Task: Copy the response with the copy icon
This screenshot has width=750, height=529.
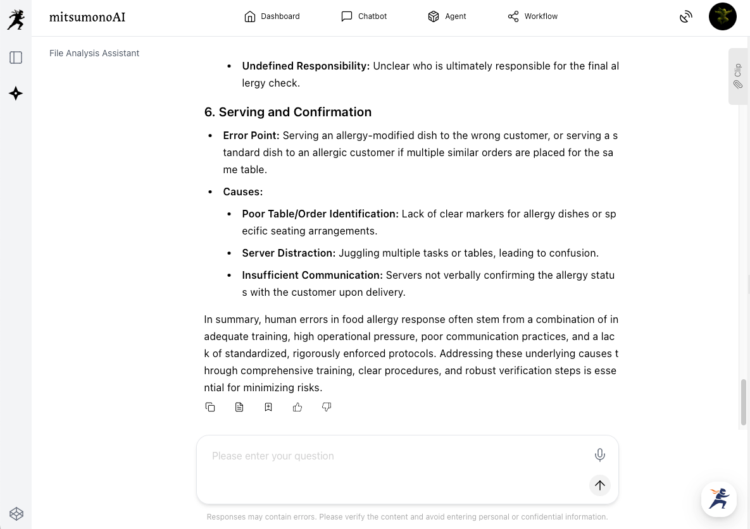Action: (210, 407)
